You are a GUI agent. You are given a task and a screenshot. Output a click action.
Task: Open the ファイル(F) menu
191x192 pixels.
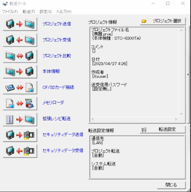pos(10,12)
